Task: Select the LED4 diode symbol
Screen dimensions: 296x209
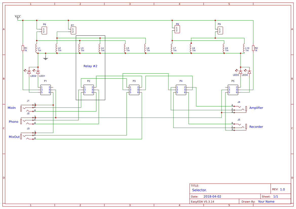Action: point(249,72)
